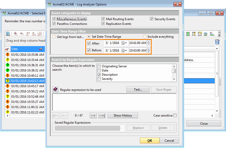Click in the regular expression text box
Viewport: 226px width, 148px height.
tap(114, 102)
